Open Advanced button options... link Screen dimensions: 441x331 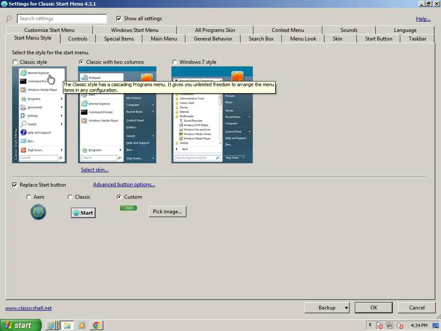coord(124,184)
